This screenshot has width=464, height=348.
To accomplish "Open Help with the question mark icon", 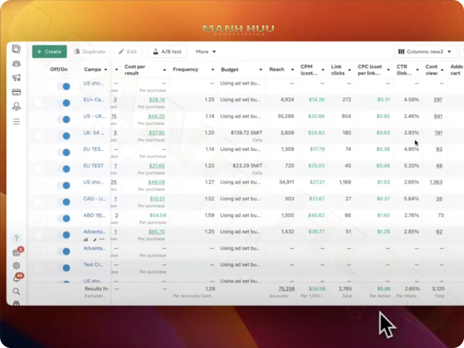I will click(16, 239).
